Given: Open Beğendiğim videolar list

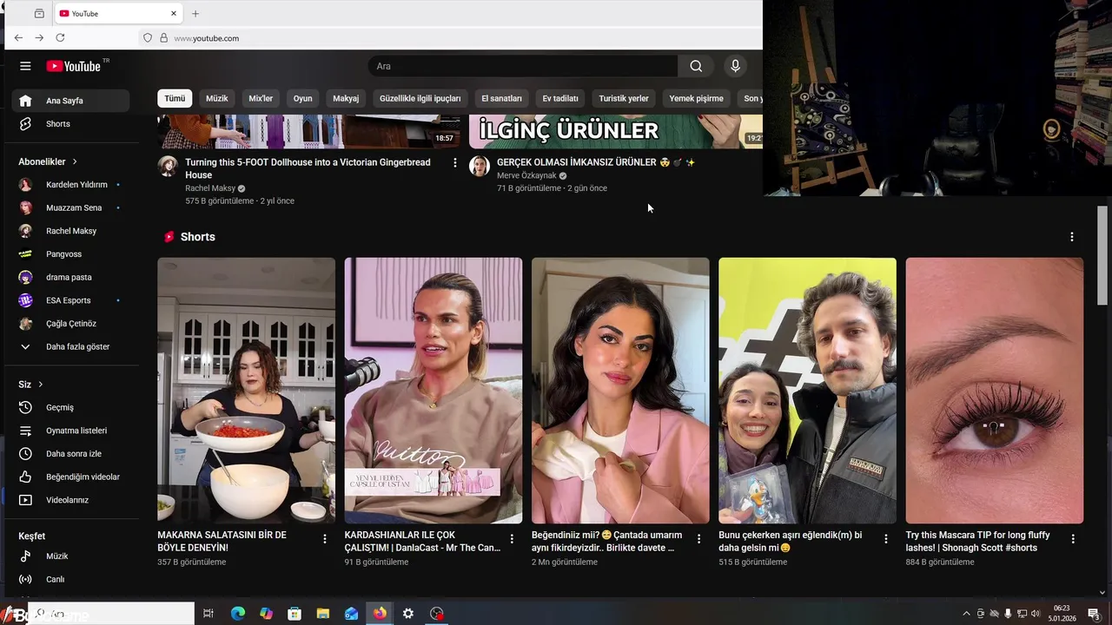Looking at the screenshot, I should (70, 477).
